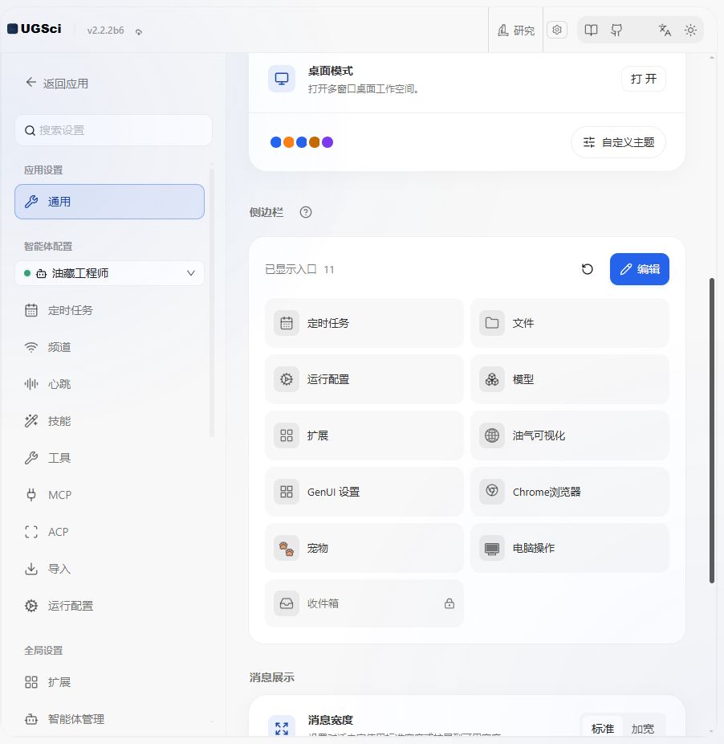Select 标准 message width option
The image size is (724, 744).
point(603,729)
